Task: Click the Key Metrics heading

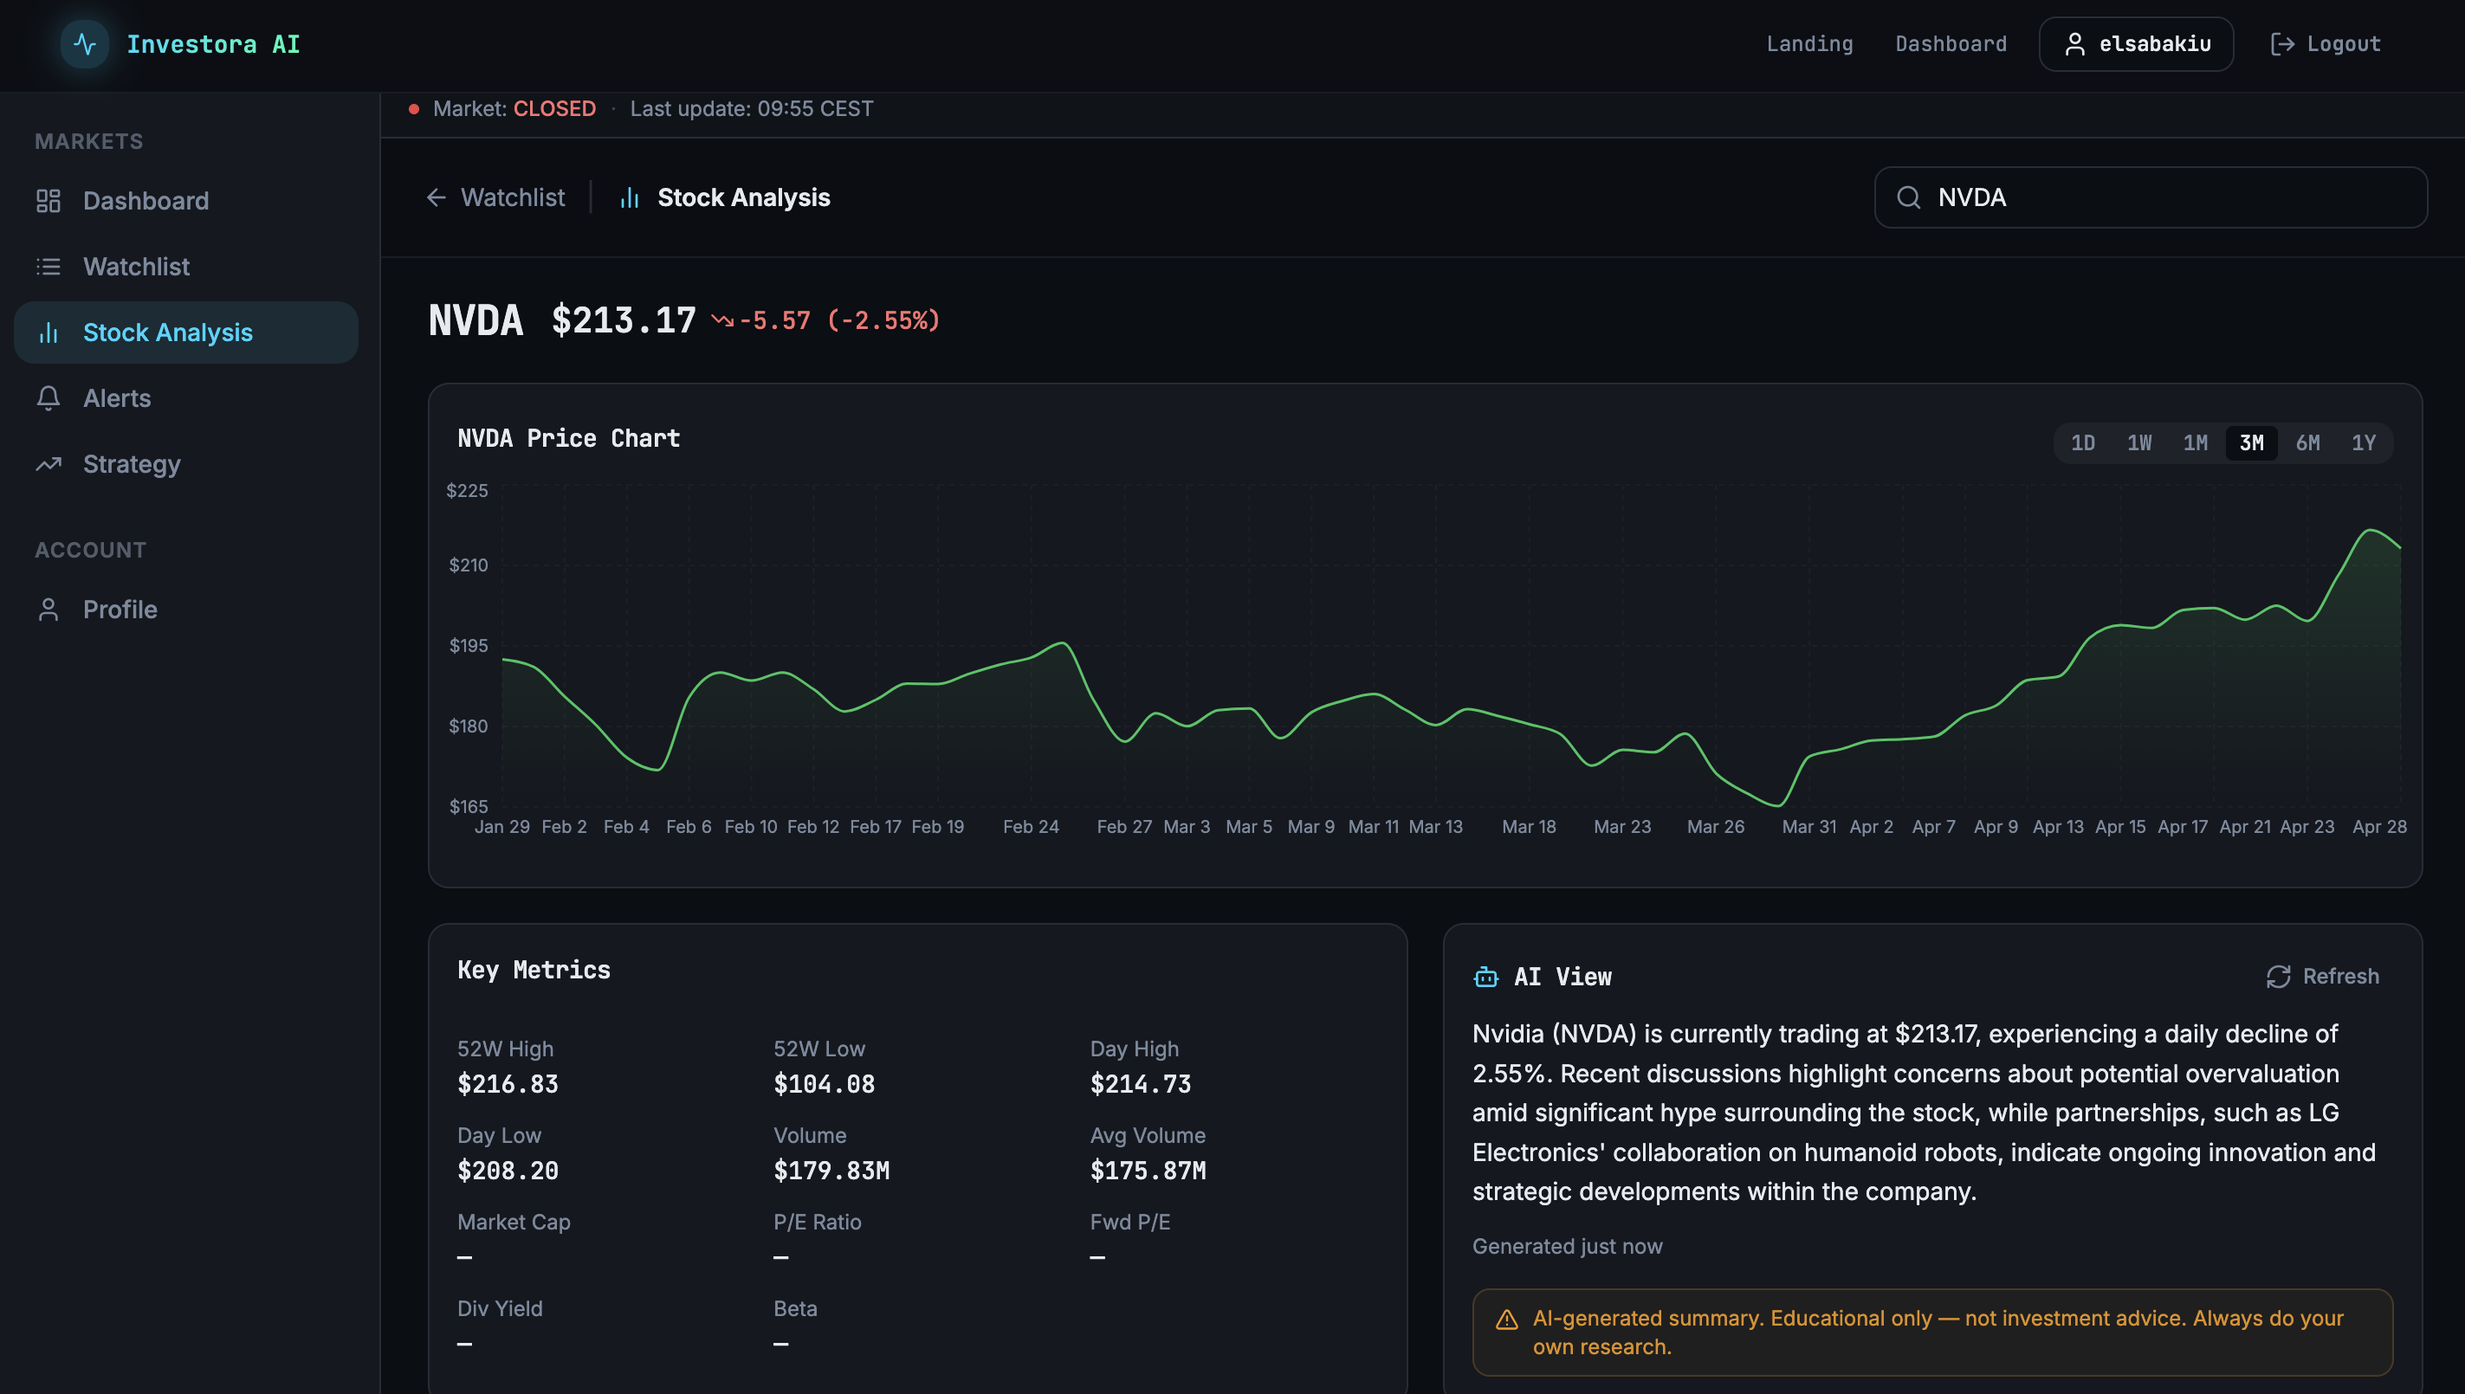Action: pyautogui.click(x=534, y=970)
